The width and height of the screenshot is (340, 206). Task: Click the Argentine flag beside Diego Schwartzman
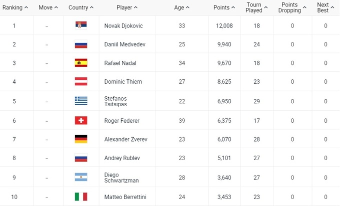coord(80,178)
